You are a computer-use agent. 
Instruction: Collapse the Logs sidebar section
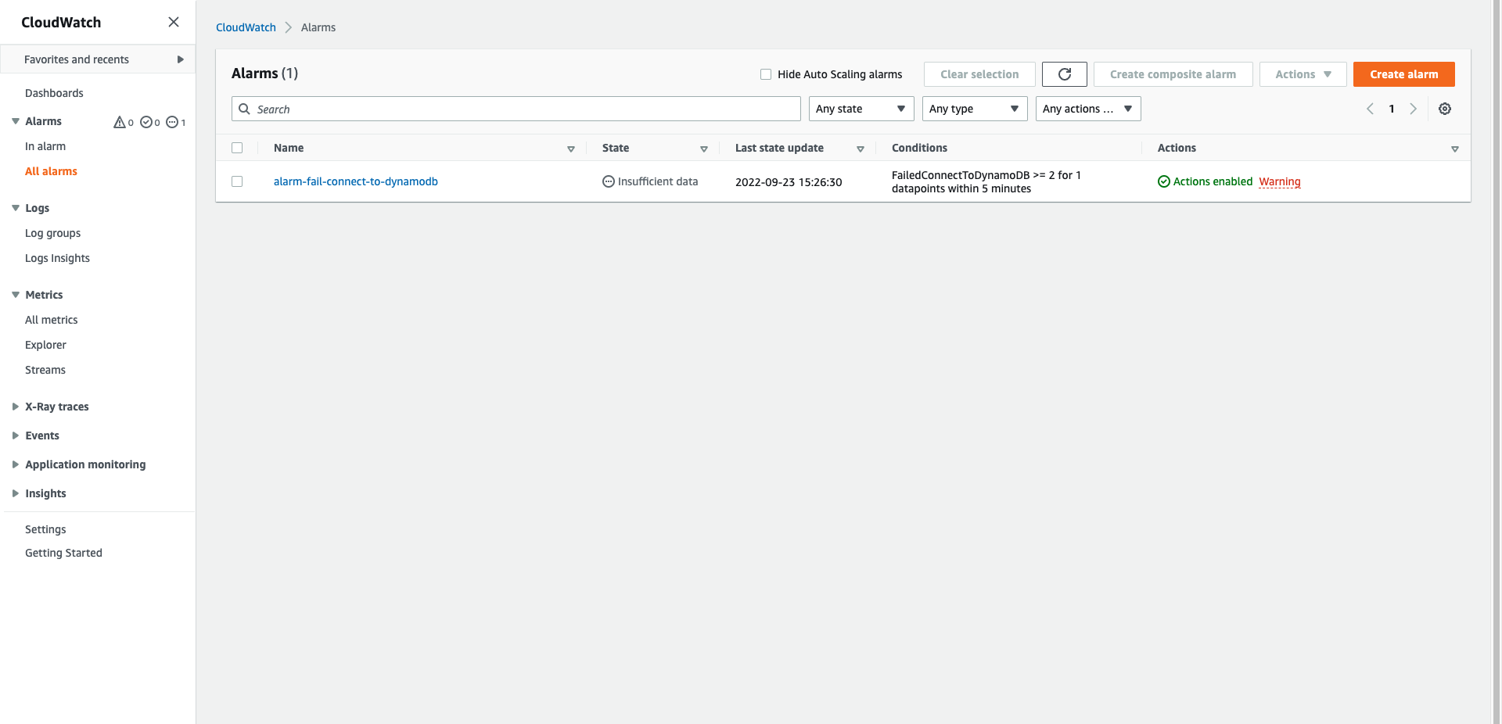16,208
